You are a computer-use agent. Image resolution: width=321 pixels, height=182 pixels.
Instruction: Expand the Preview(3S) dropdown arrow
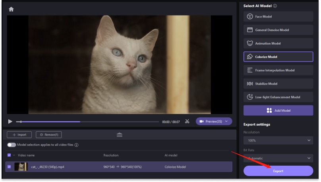(x=227, y=121)
